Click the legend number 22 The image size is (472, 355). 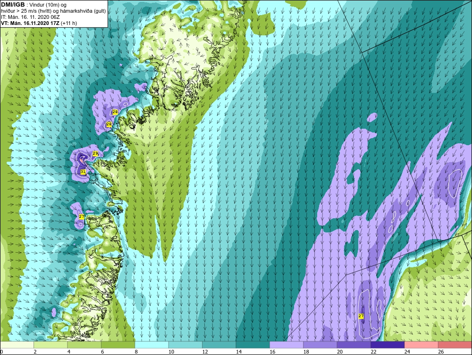coord(373,352)
